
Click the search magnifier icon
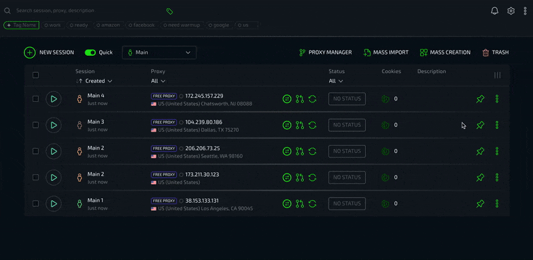[7, 11]
